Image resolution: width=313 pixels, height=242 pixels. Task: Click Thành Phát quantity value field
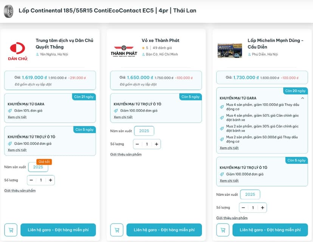click(147, 144)
